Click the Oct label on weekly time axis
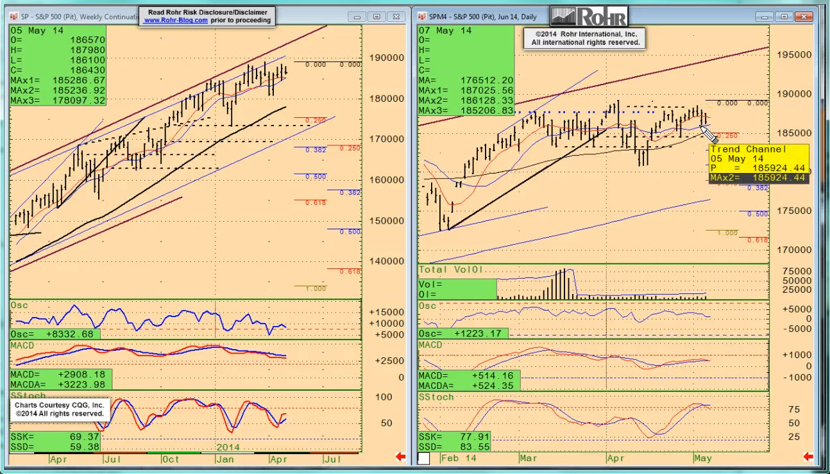Image resolution: width=830 pixels, height=474 pixels. (x=171, y=459)
